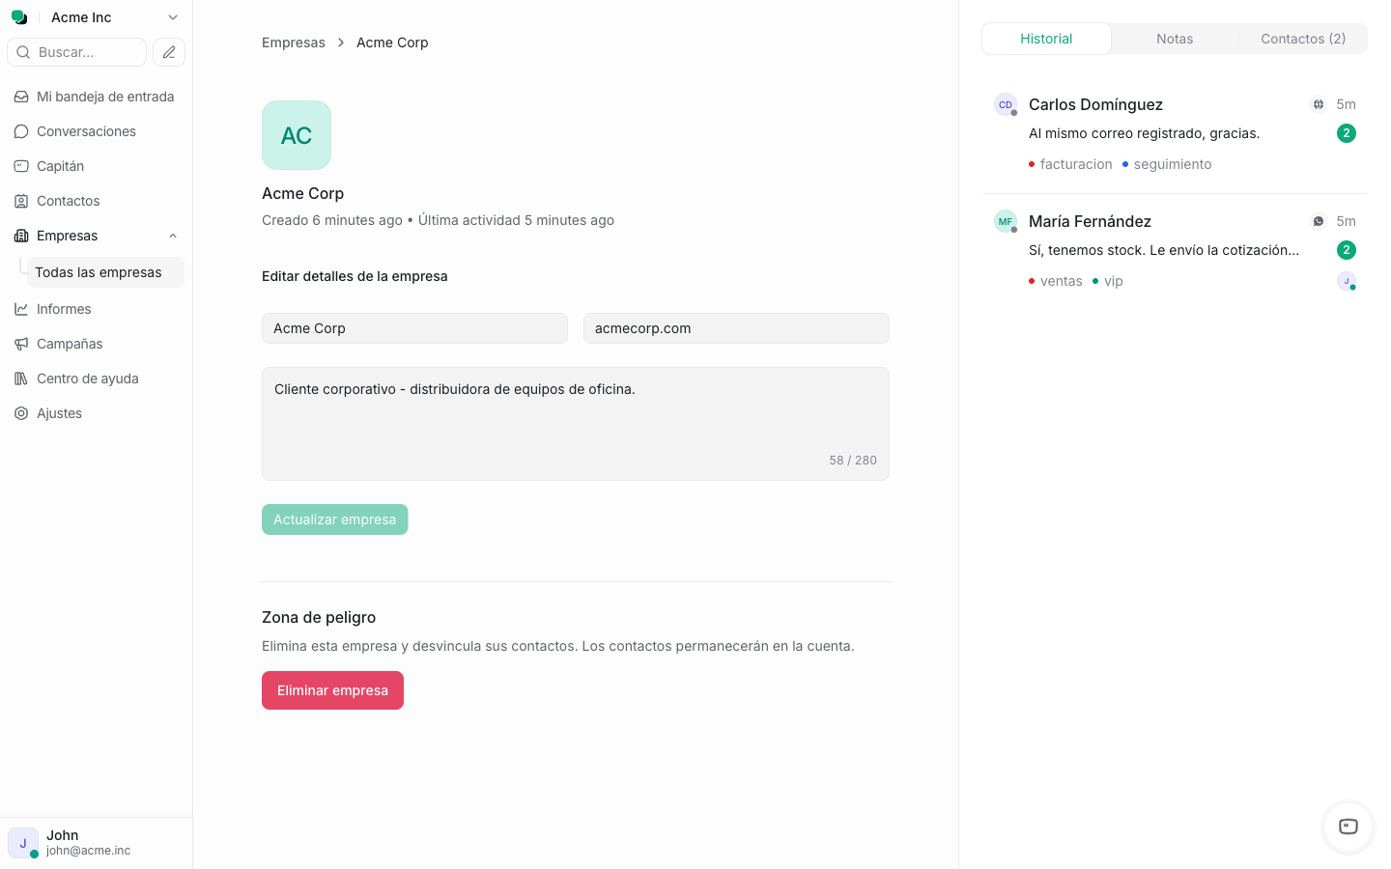The width and height of the screenshot is (1391, 869).
Task: Click Actualizar empresa button
Action: pos(334,519)
